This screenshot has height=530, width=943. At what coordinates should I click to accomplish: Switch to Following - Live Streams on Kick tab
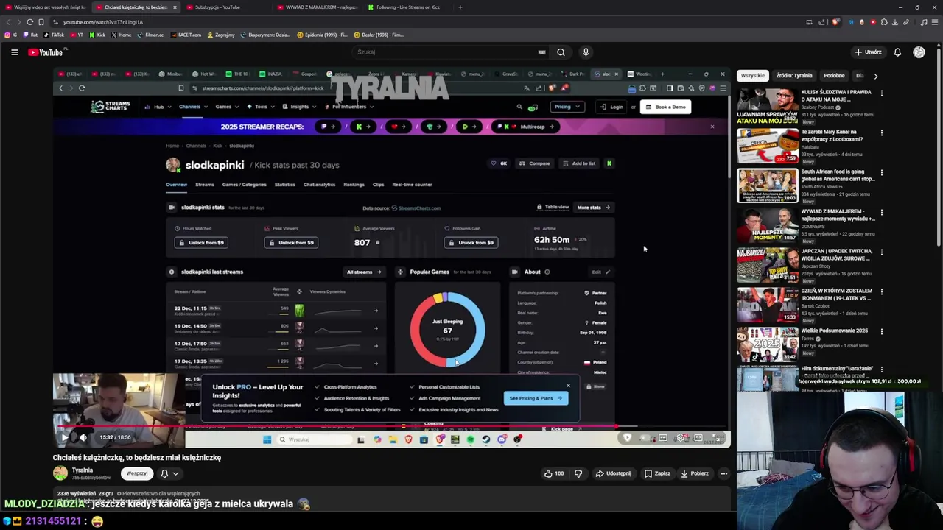click(x=407, y=7)
